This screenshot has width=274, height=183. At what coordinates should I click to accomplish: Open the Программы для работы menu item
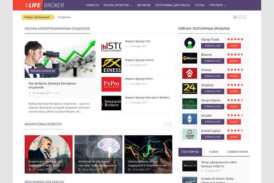[173, 5]
